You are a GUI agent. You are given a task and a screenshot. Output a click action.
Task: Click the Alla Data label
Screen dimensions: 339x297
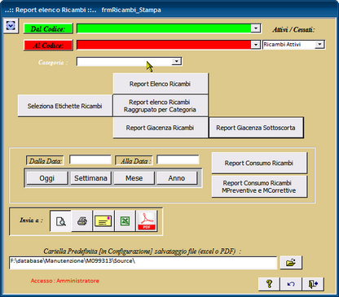click(x=134, y=161)
